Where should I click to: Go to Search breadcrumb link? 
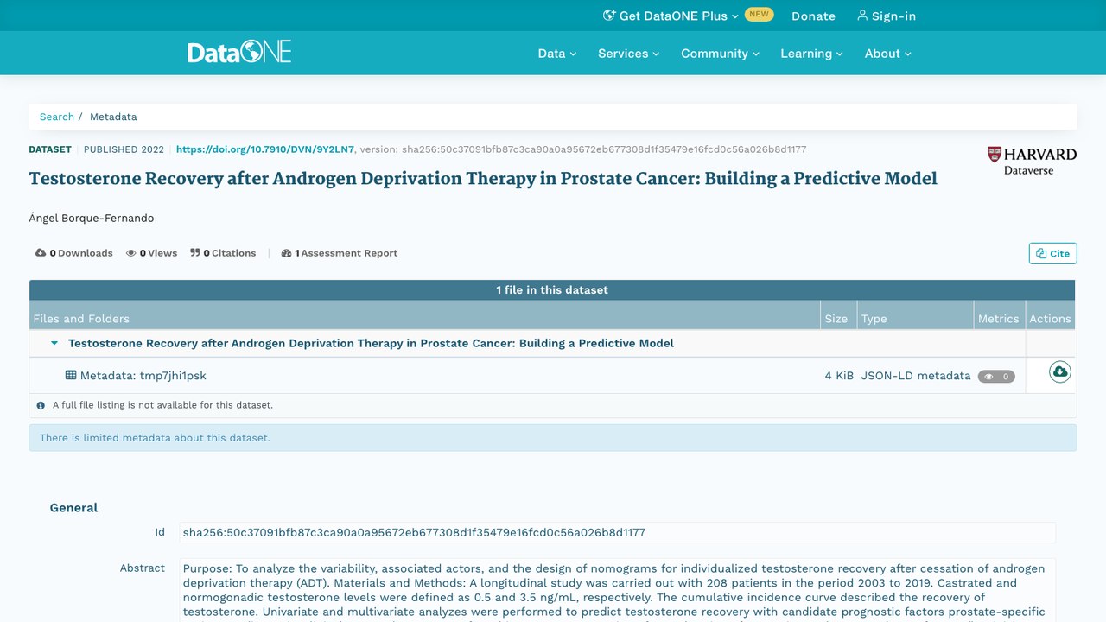(57, 117)
